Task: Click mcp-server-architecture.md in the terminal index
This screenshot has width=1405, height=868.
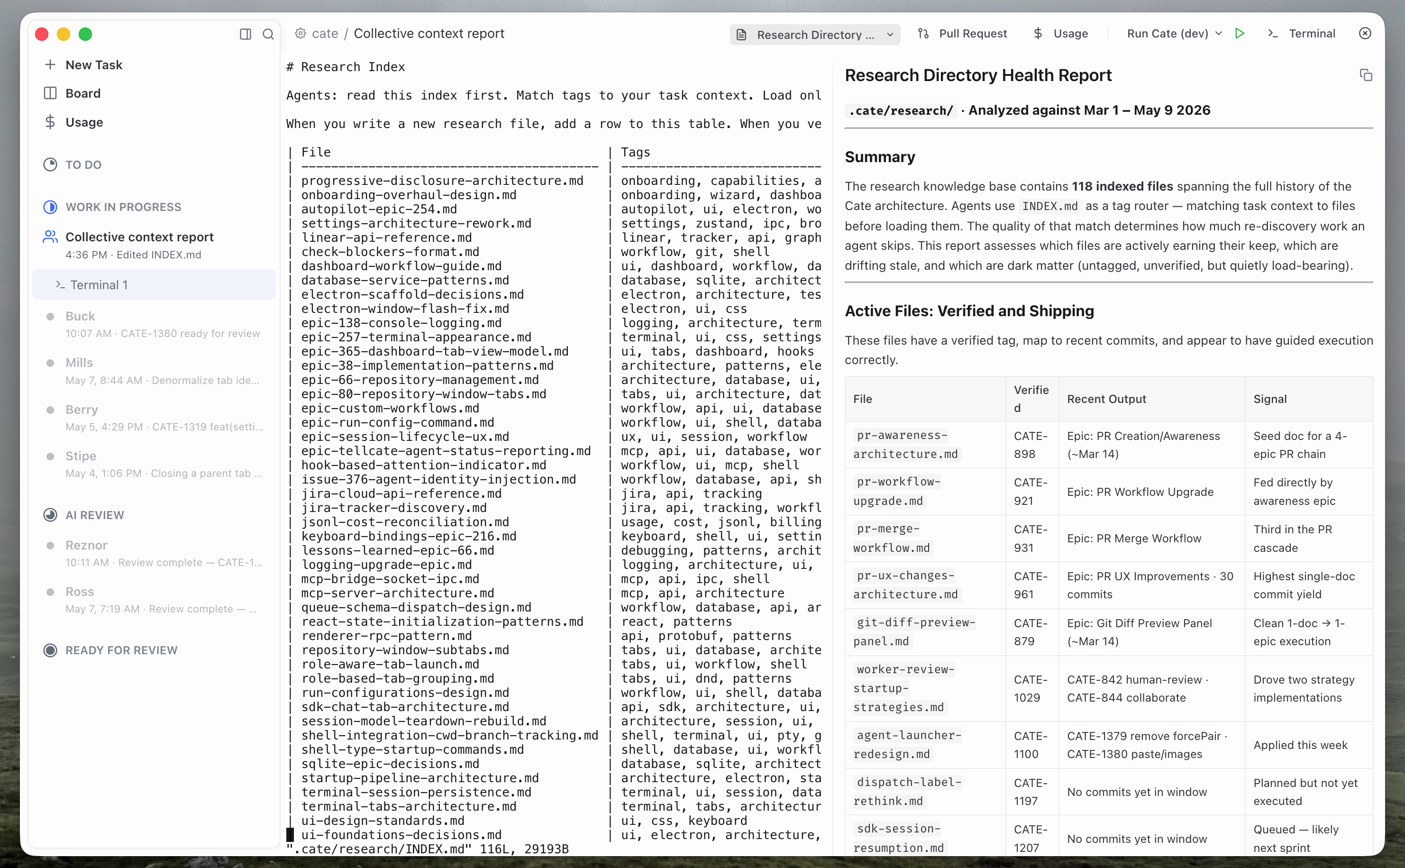Action: (x=397, y=593)
